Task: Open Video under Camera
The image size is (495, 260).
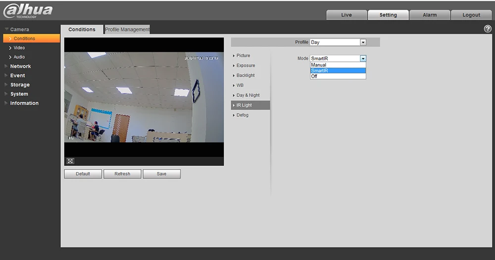Action: [x=19, y=48]
